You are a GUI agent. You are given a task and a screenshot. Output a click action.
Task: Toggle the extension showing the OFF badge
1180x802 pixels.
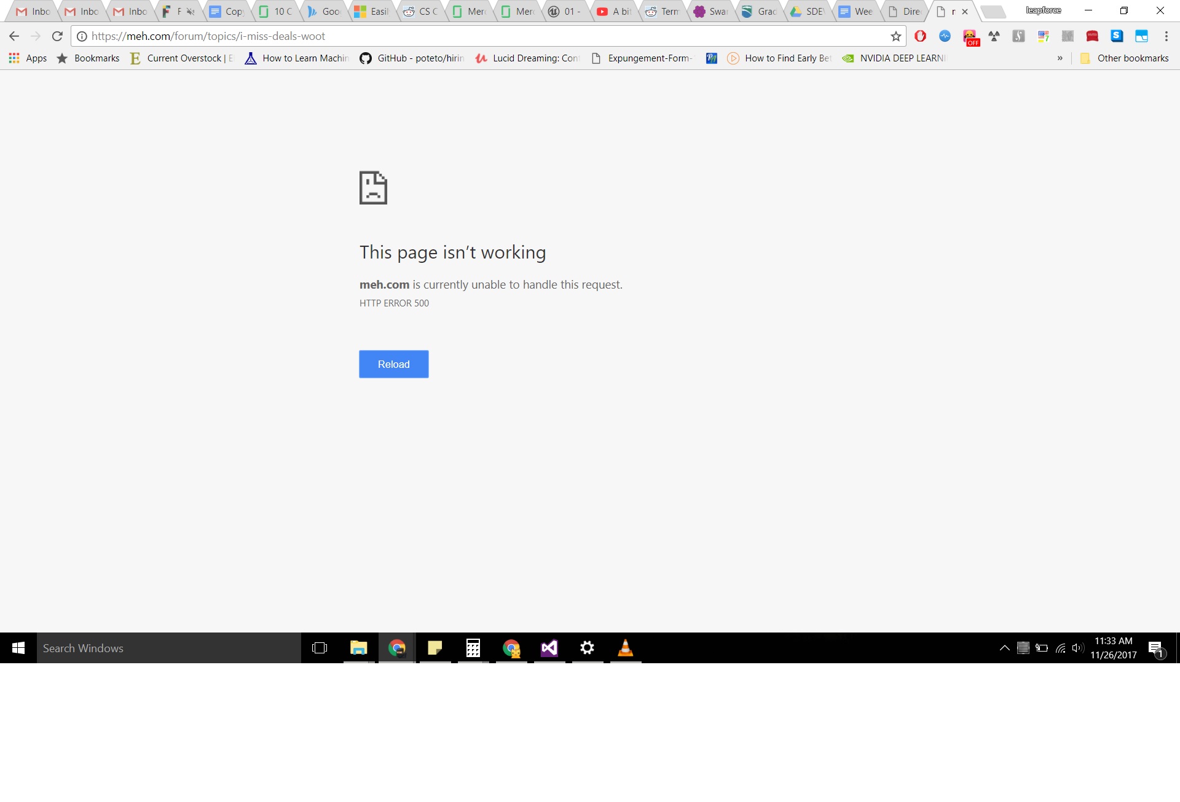(x=970, y=37)
